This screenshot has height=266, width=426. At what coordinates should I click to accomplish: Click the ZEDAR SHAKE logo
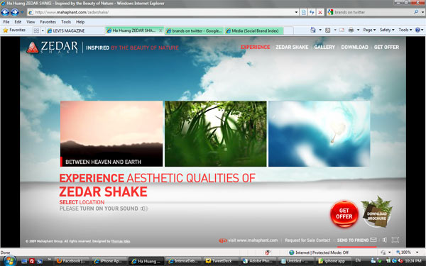click(x=52, y=48)
